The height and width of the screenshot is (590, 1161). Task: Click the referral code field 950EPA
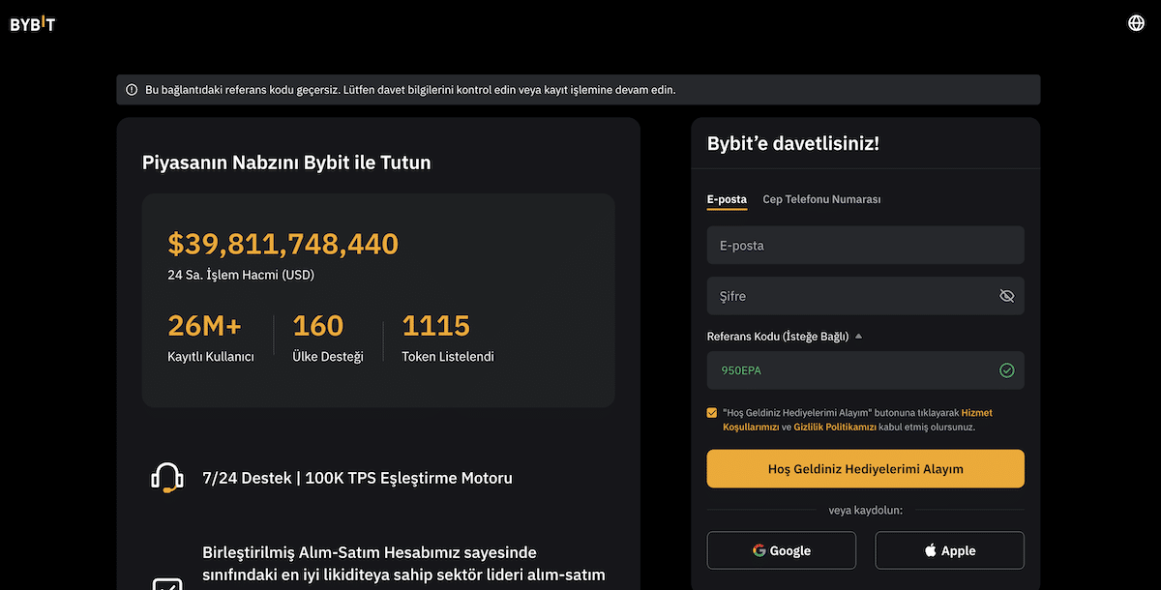[x=865, y=370]
